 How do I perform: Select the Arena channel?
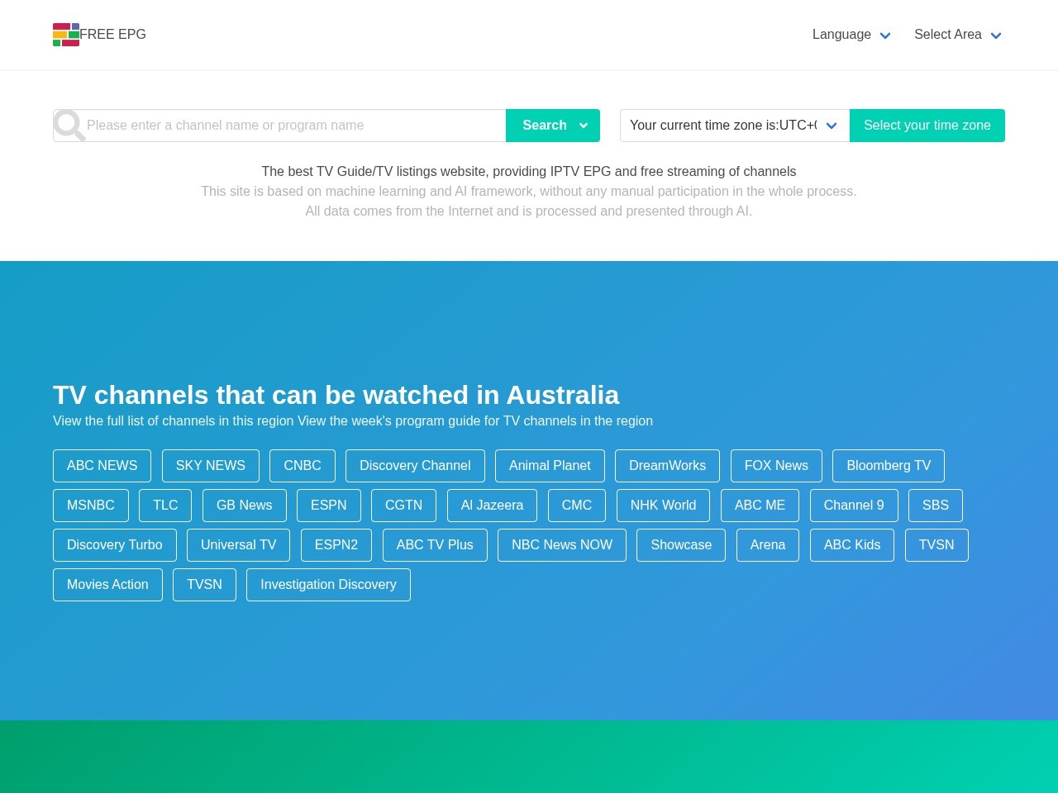point(768,545)
